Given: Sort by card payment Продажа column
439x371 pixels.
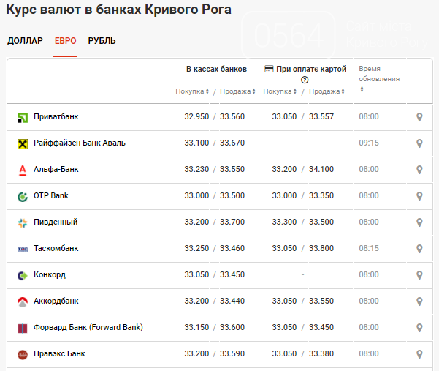Looking at the screenshot, I should [x=327, y=91].
